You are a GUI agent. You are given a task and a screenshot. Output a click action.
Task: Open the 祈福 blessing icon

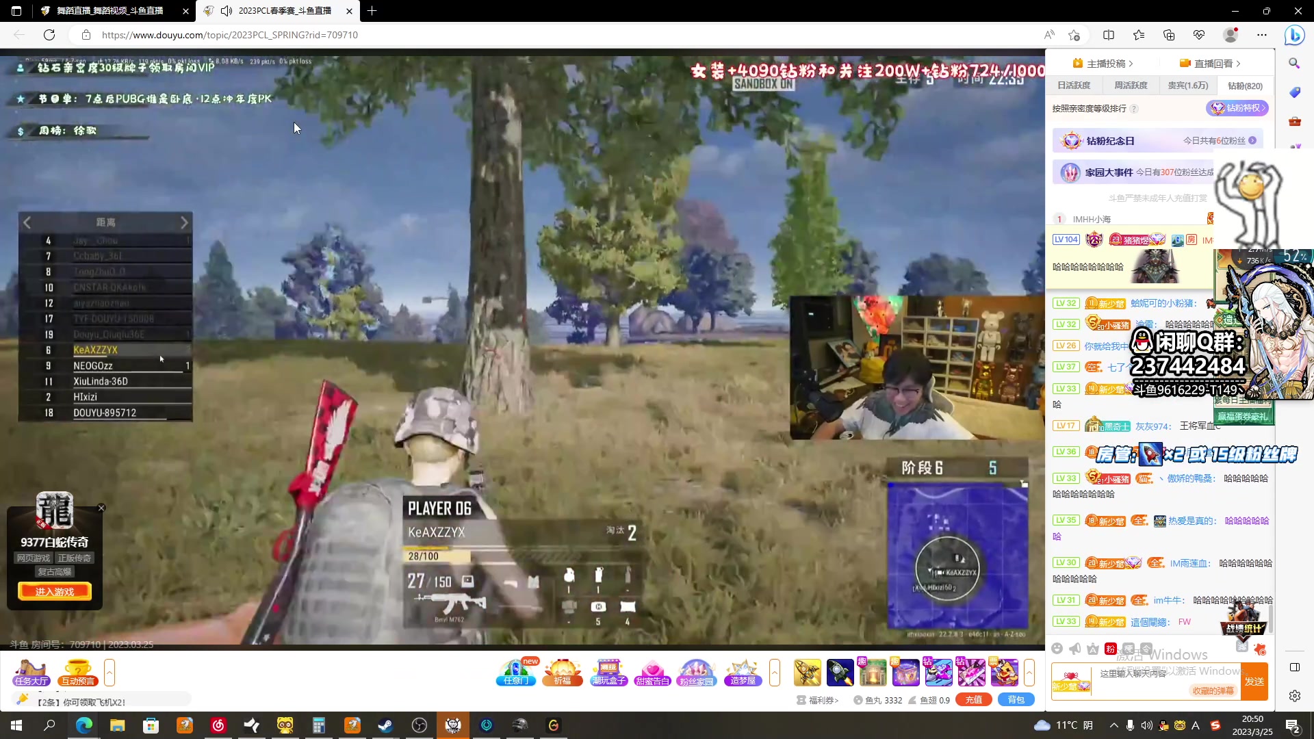tap(562, 672)
